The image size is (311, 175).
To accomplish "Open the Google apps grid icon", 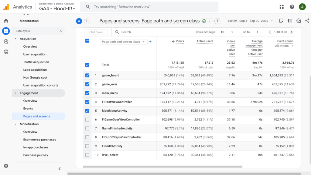I will click(x=282, y=7).
